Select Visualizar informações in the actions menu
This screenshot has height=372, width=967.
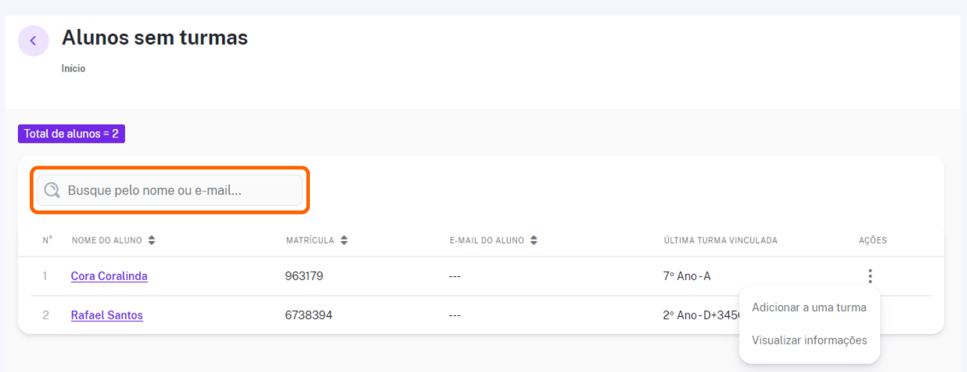[809, 340]
